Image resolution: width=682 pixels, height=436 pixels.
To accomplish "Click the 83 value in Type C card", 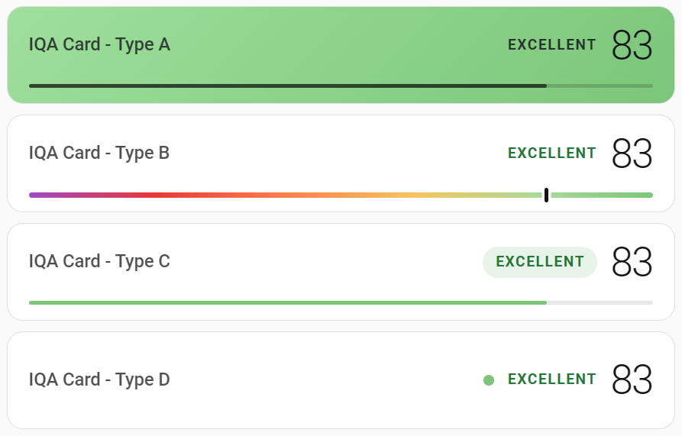I will [632, 262].
